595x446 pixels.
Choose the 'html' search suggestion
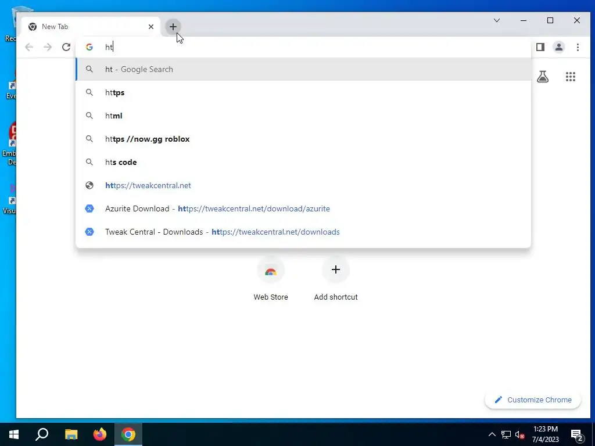[303, 116]
